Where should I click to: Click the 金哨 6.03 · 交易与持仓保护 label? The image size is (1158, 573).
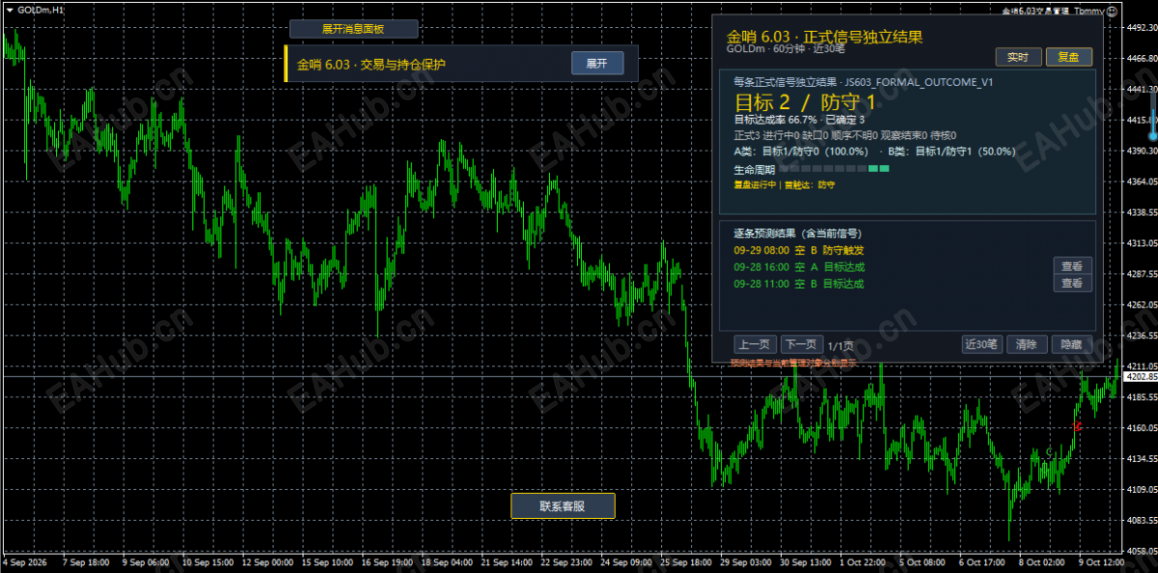pyautogui.click(x=372, y=65)
